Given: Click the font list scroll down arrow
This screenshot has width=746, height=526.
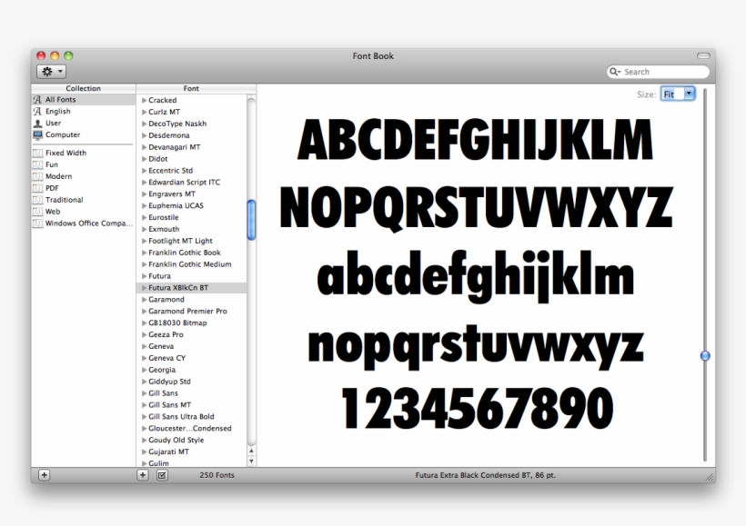Looking at the screenshot, I should pos(251,461).
